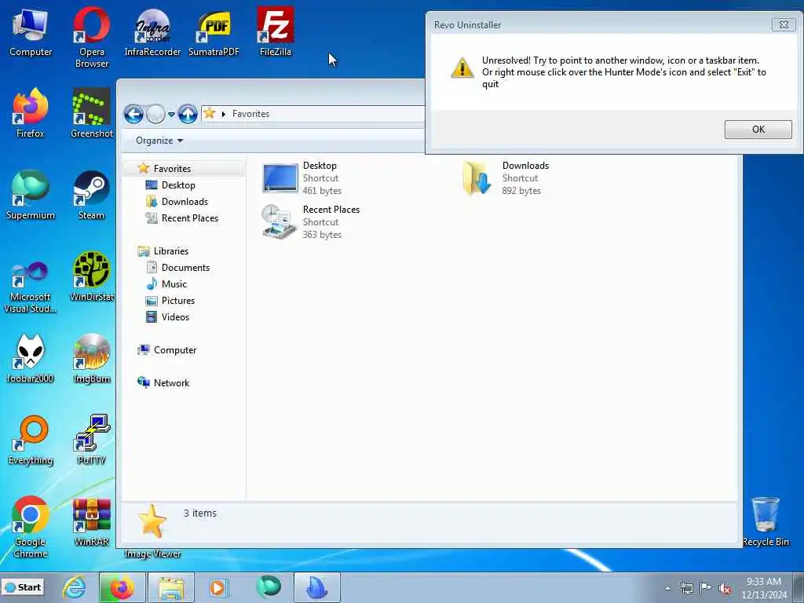Image resolution: width=804 pixels, height=603 pixels.
Task: Click the muted volume tray icon
Action: pyautogui.click(x=725, y=589)
